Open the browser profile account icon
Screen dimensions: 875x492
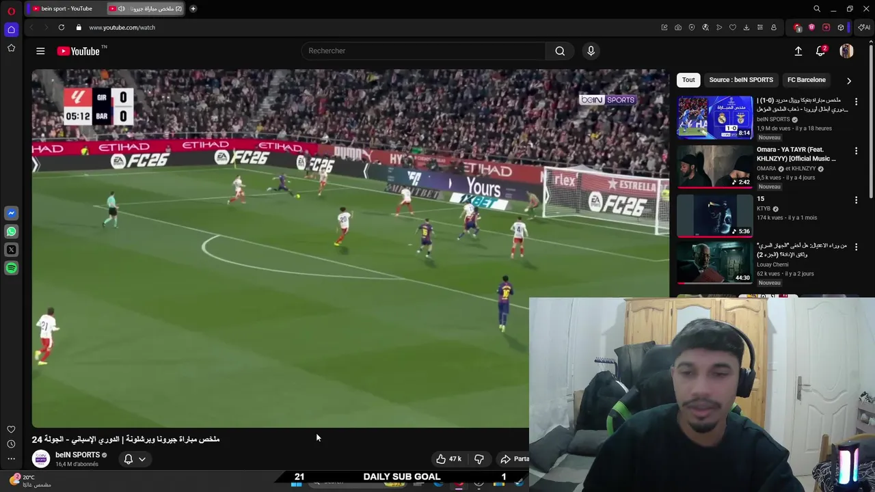(773, 27)
